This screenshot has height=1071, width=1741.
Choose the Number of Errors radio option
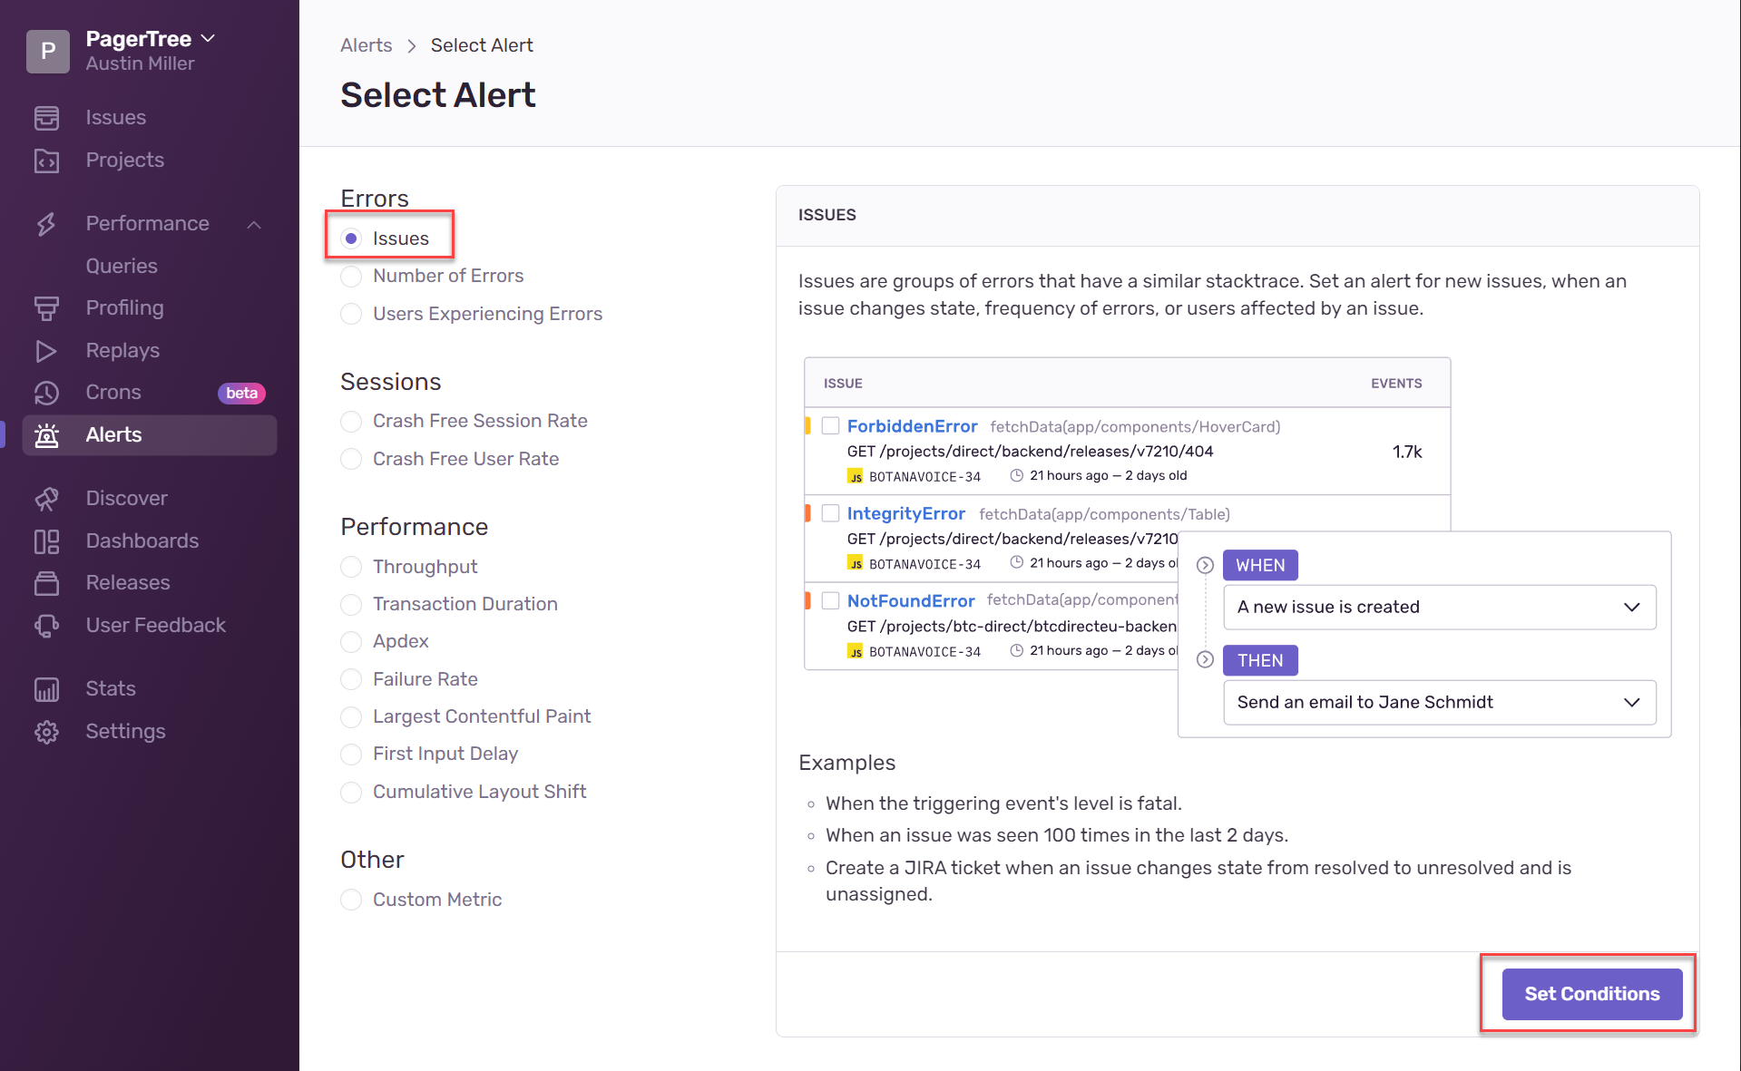click(x=351, y=277)
